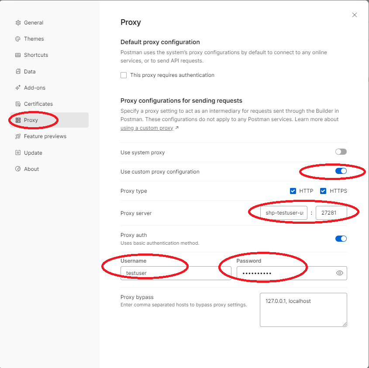
Task: Click 'Use custom proxy configuration' label
Action: [x=160, y=172]
